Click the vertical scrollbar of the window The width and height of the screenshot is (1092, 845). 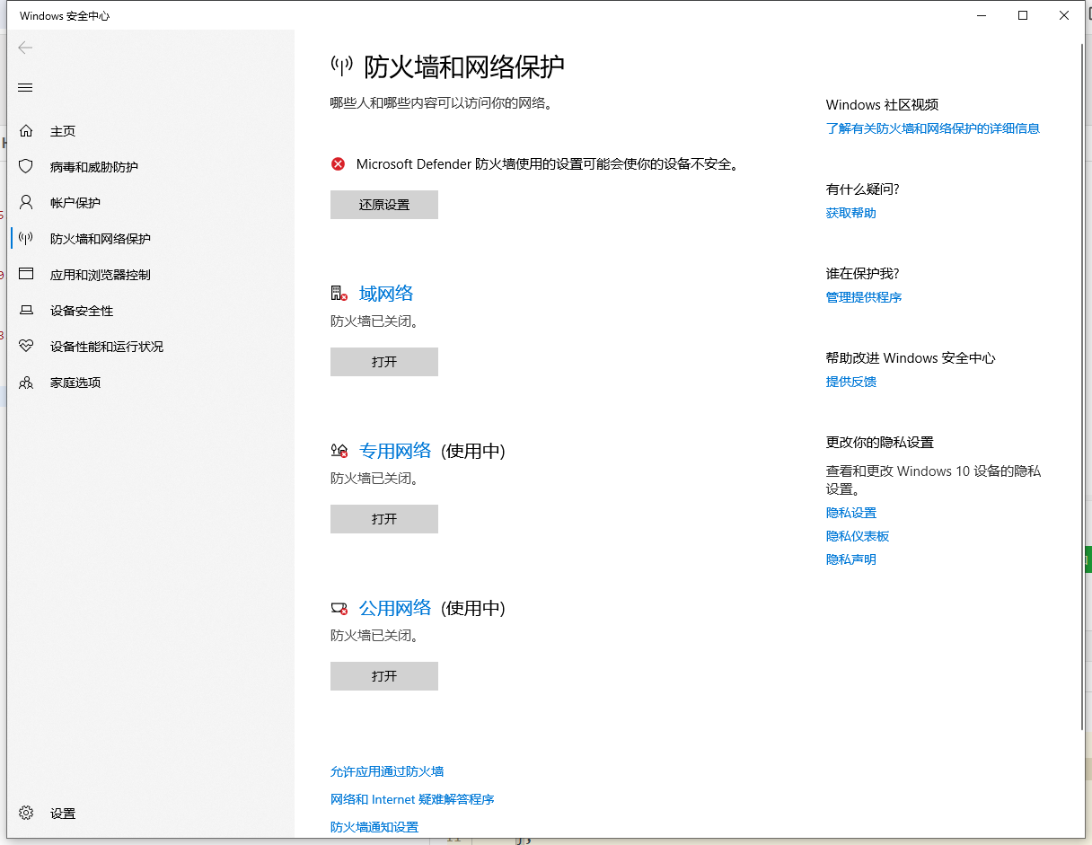pyautogui.click(x=1081, y=386)
